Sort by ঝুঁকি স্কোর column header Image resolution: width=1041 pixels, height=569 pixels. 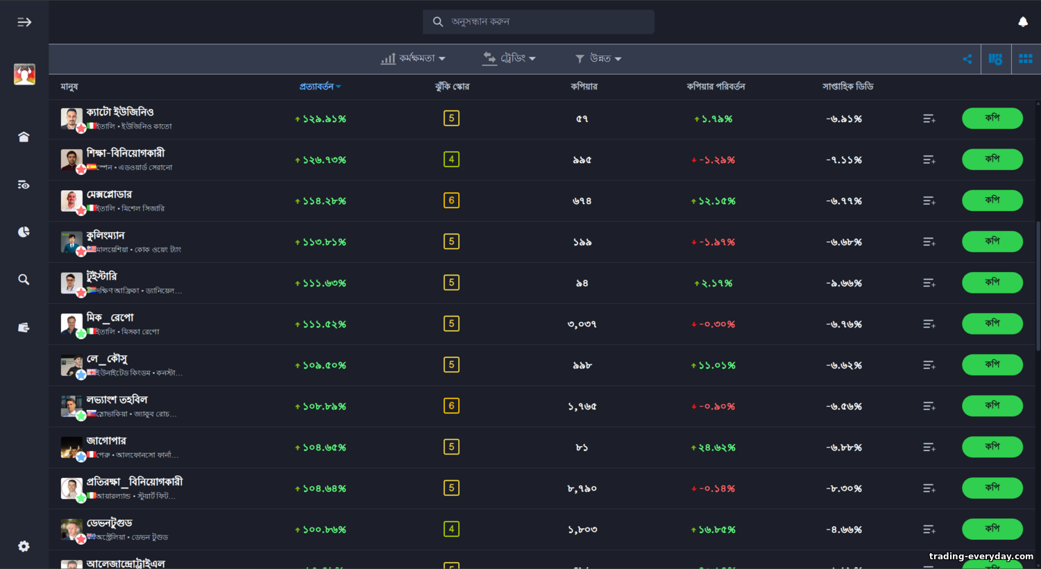[452, 87]
